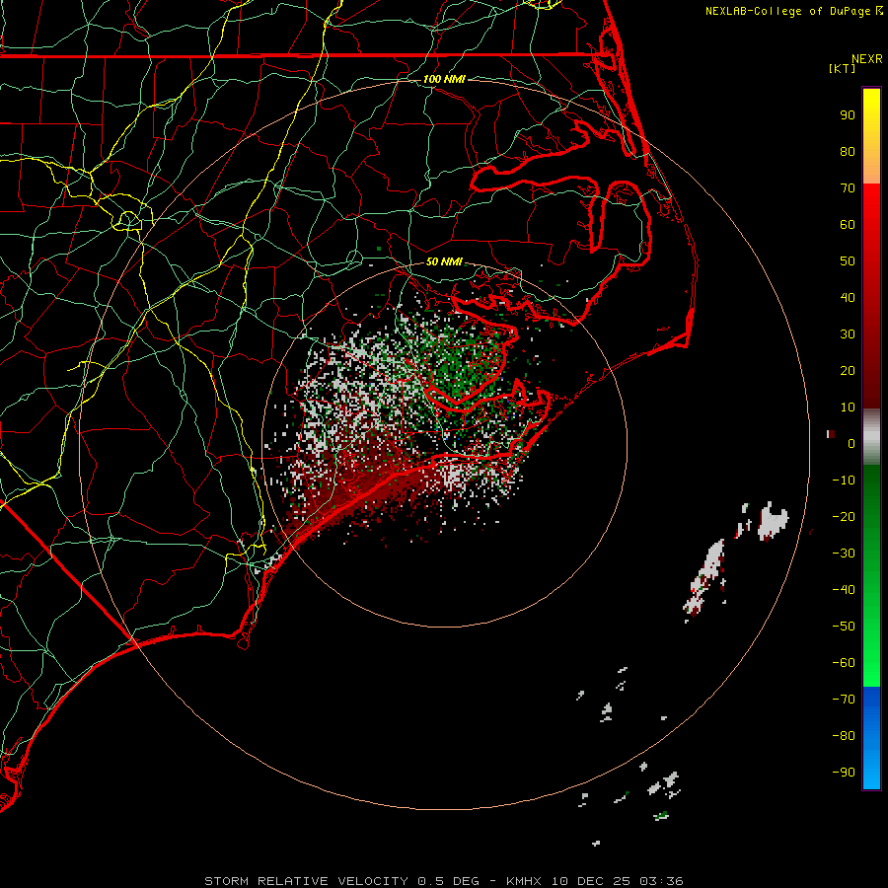Click the [KT] units label
888x888 pixels.
coord(842,69)
